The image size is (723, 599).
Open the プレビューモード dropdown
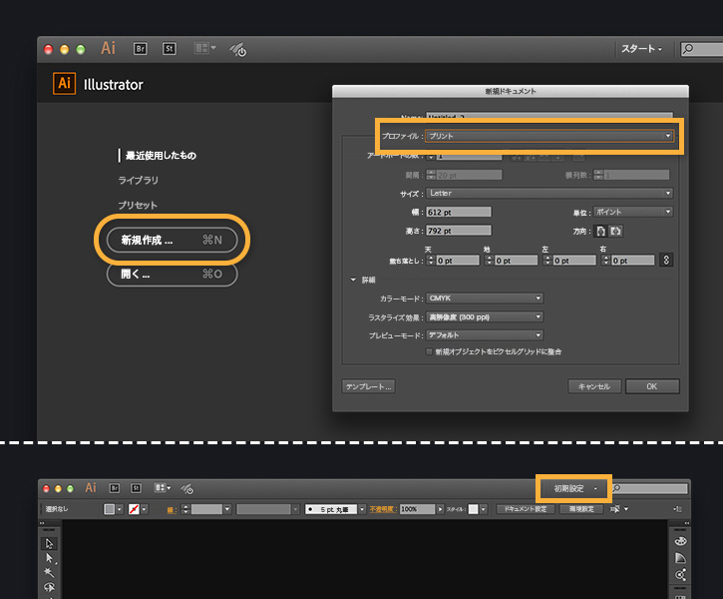[x=485, y=335]
